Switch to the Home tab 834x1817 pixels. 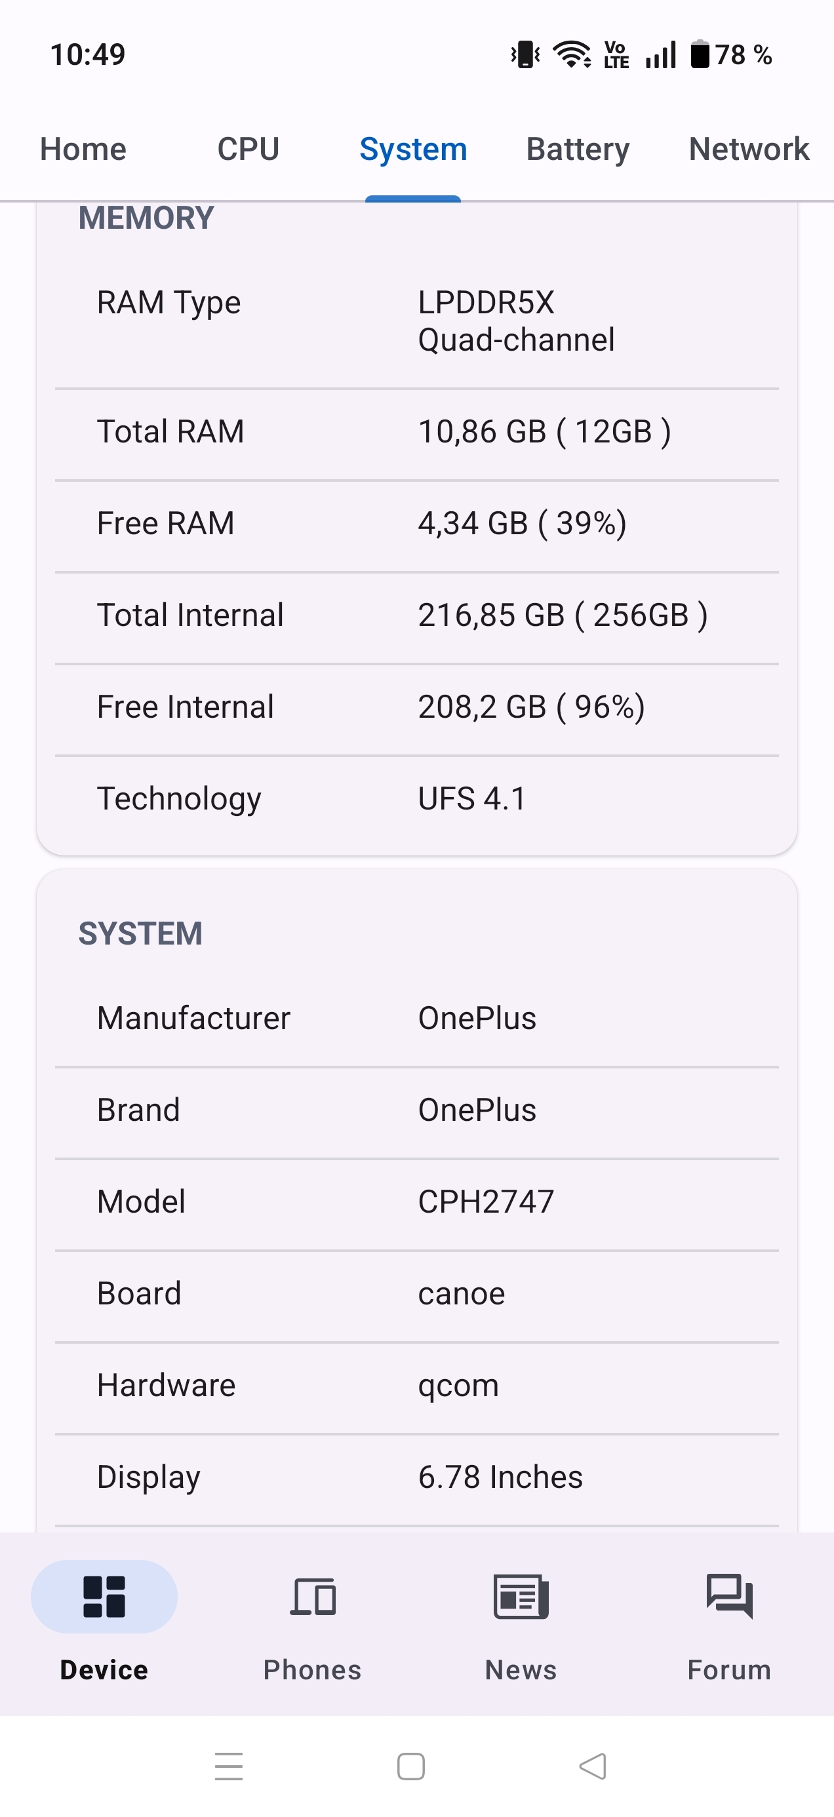(83, 149)
